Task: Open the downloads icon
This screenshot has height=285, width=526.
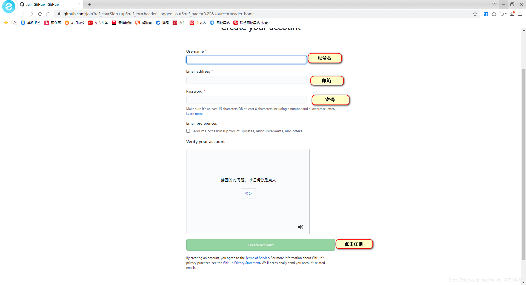Action: (512, 14)
